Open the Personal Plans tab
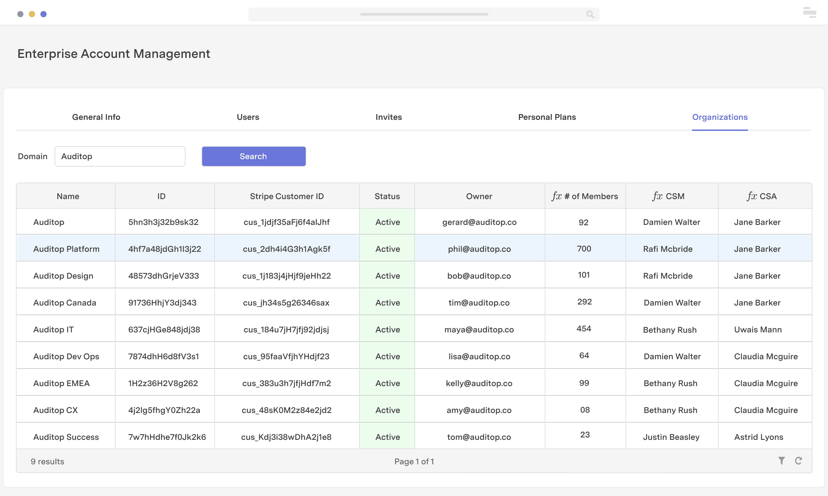828x496 pixels. [546, 117]
